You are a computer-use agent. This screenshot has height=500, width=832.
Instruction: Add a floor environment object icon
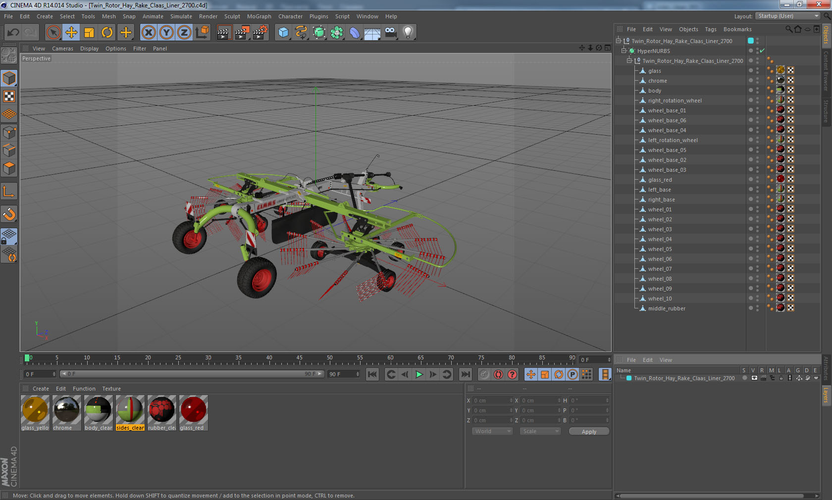pos(372,33)
